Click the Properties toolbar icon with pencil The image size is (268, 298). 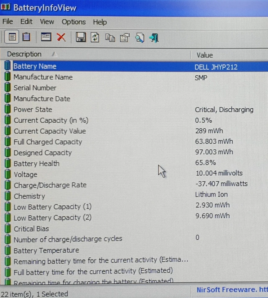click(x=124, y=37)
